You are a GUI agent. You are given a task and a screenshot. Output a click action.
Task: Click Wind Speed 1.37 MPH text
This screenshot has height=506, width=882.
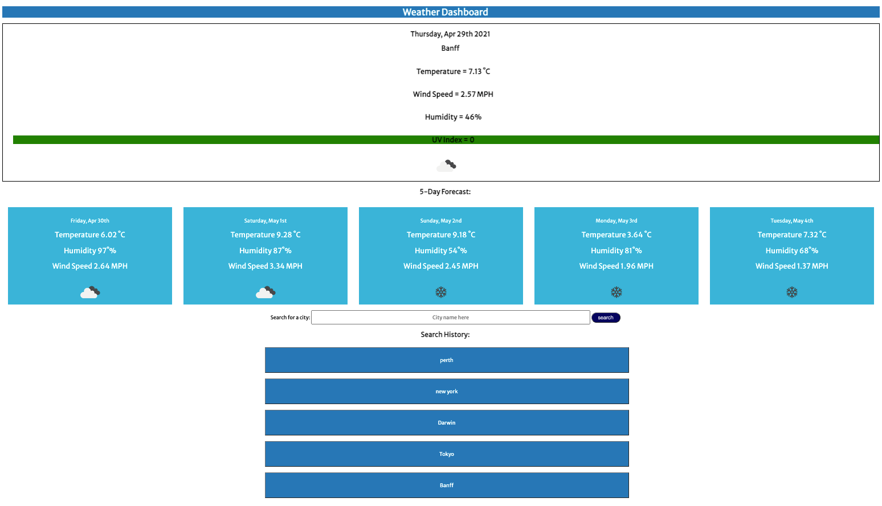(x=792, y=266)
